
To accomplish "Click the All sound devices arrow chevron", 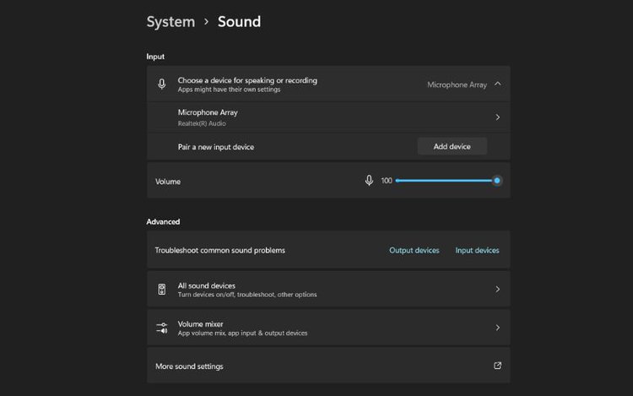I will click(497, 289).
